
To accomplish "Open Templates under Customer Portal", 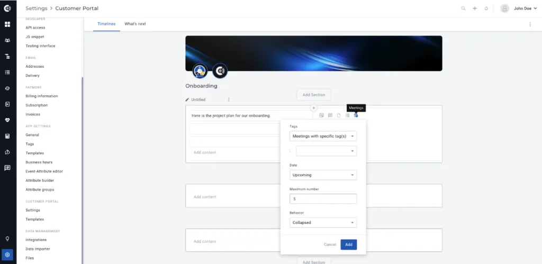I will point(34,220).
